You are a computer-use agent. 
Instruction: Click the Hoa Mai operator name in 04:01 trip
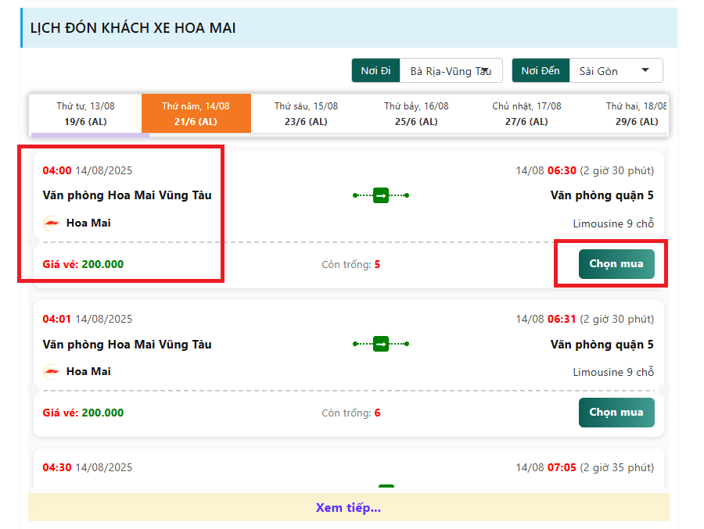click(x=88, y=371)
